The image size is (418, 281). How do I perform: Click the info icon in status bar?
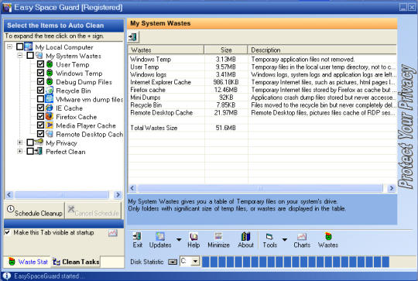pos(7,276)
